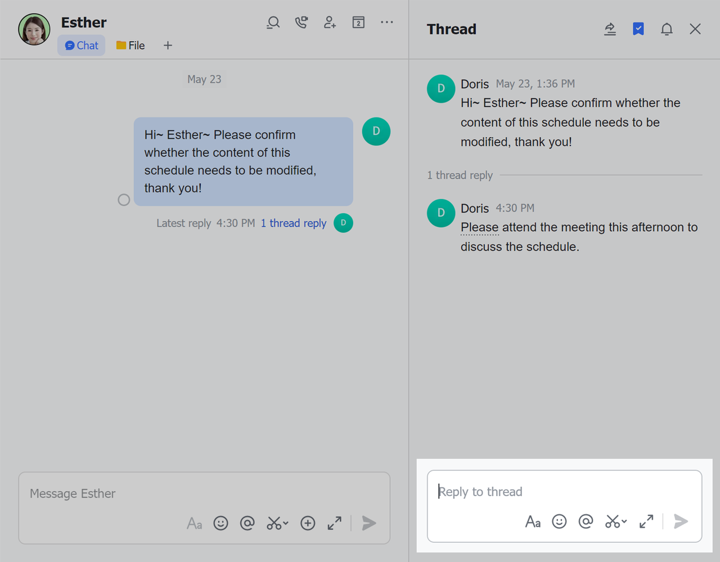Add a new tab with plus button
This screenshot has height=562, width=720.
[x=168, y=46]
